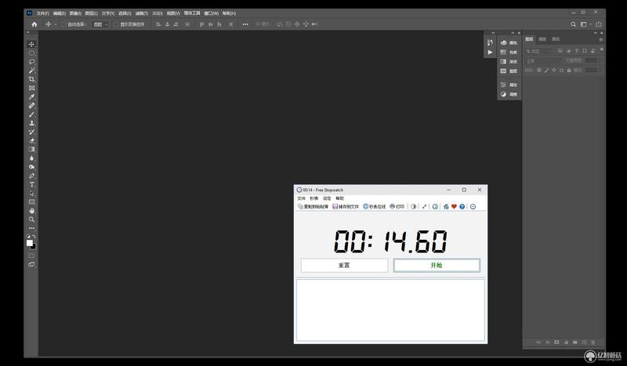627x366 pixels.
Task: Open the Properties (属性) collapsed panel
Action: tap(509, 85)
